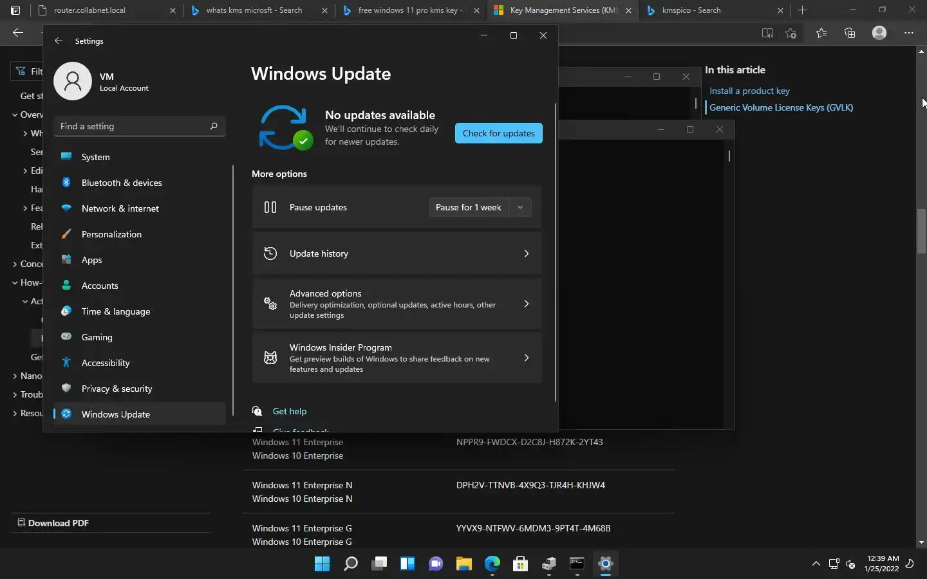This screenshot has height=579, width=927.
Task: Jump to Generic Volume License Keys section
Action: (781, 107)
